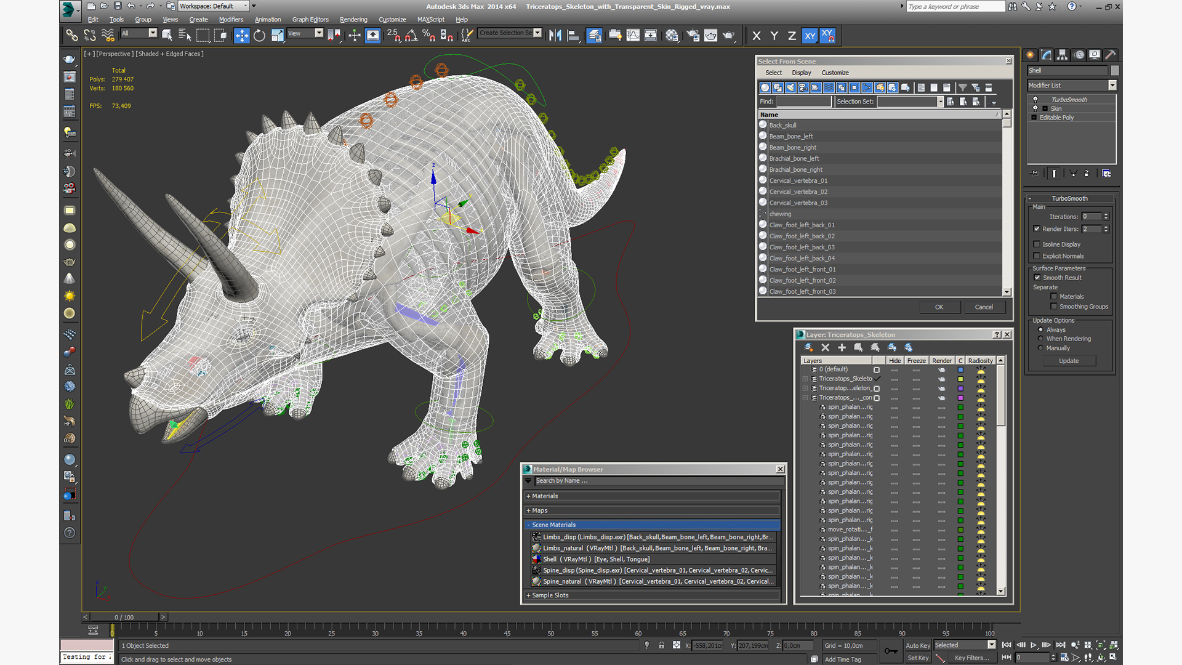Check Separate by Smoothing Groups option
Image resolution: width=1182 pixels, height=665 pixels.
click(1054, 307)
